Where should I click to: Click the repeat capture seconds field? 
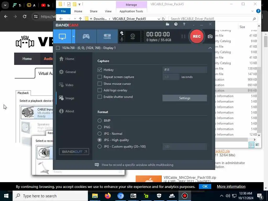click(x=171, y=77)
